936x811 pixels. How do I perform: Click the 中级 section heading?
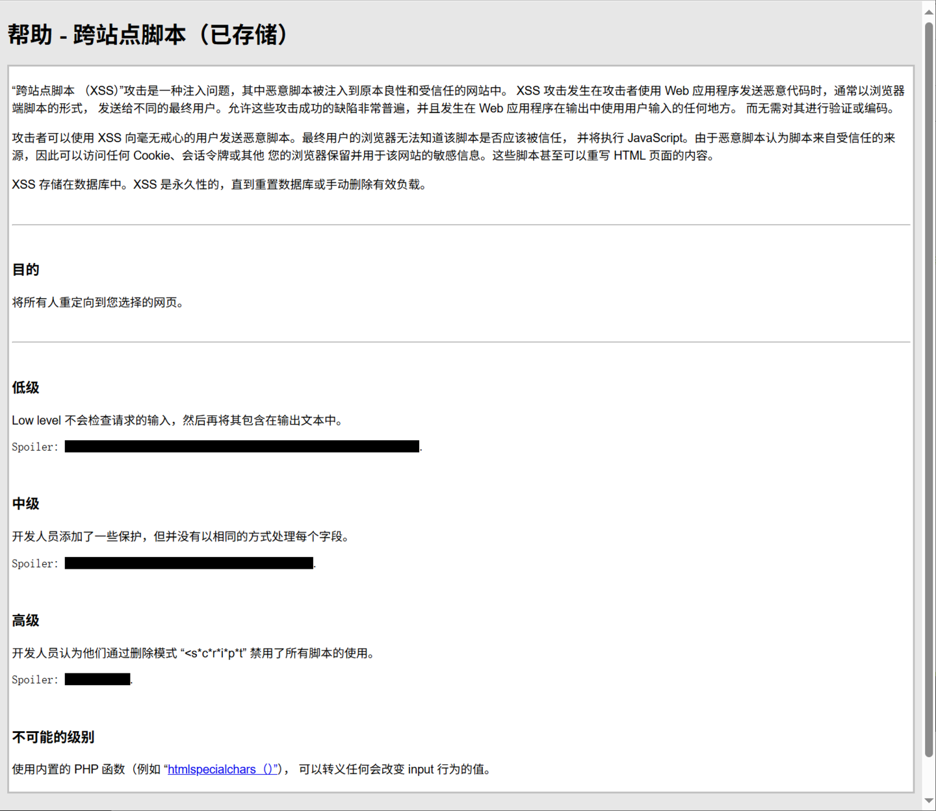[26, 504]
